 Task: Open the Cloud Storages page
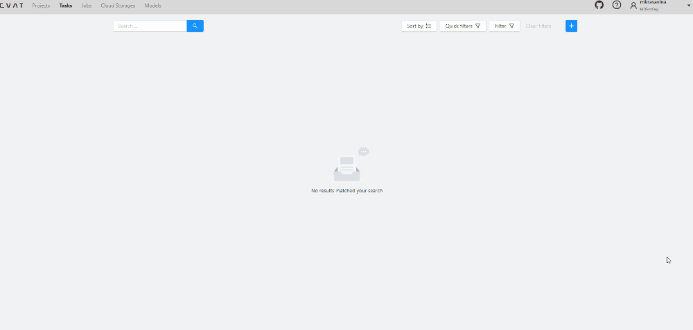[118, 6]
